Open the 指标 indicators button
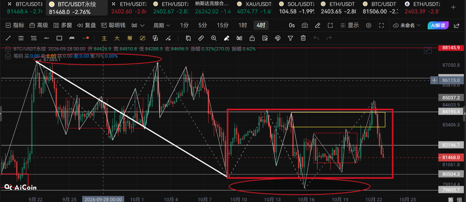This screenshot has height=202, width=466. 15,25
